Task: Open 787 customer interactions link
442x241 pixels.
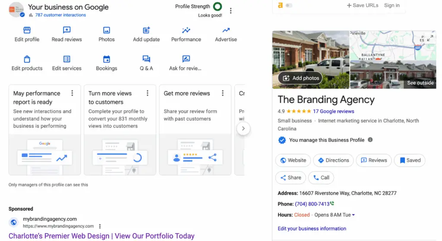Action: 60,15
